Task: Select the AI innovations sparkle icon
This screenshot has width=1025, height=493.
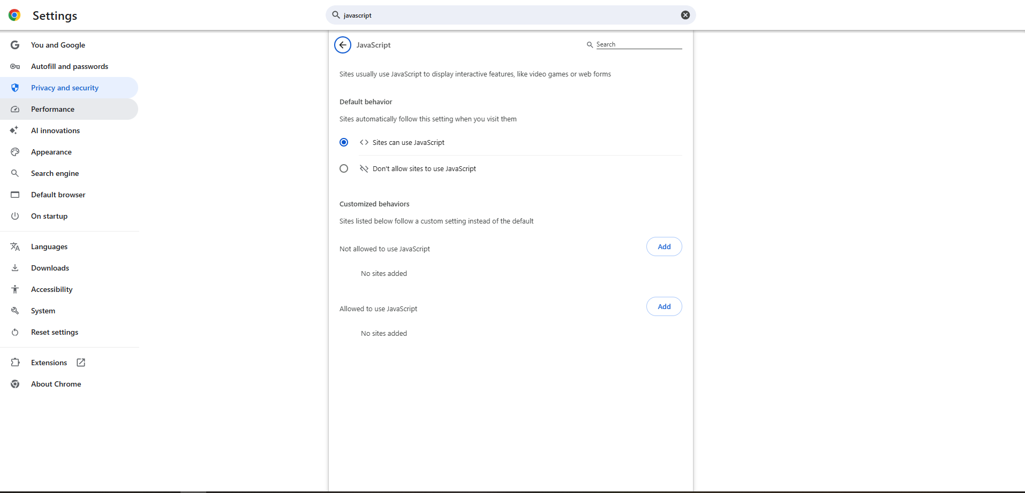Action: point(14,130)
